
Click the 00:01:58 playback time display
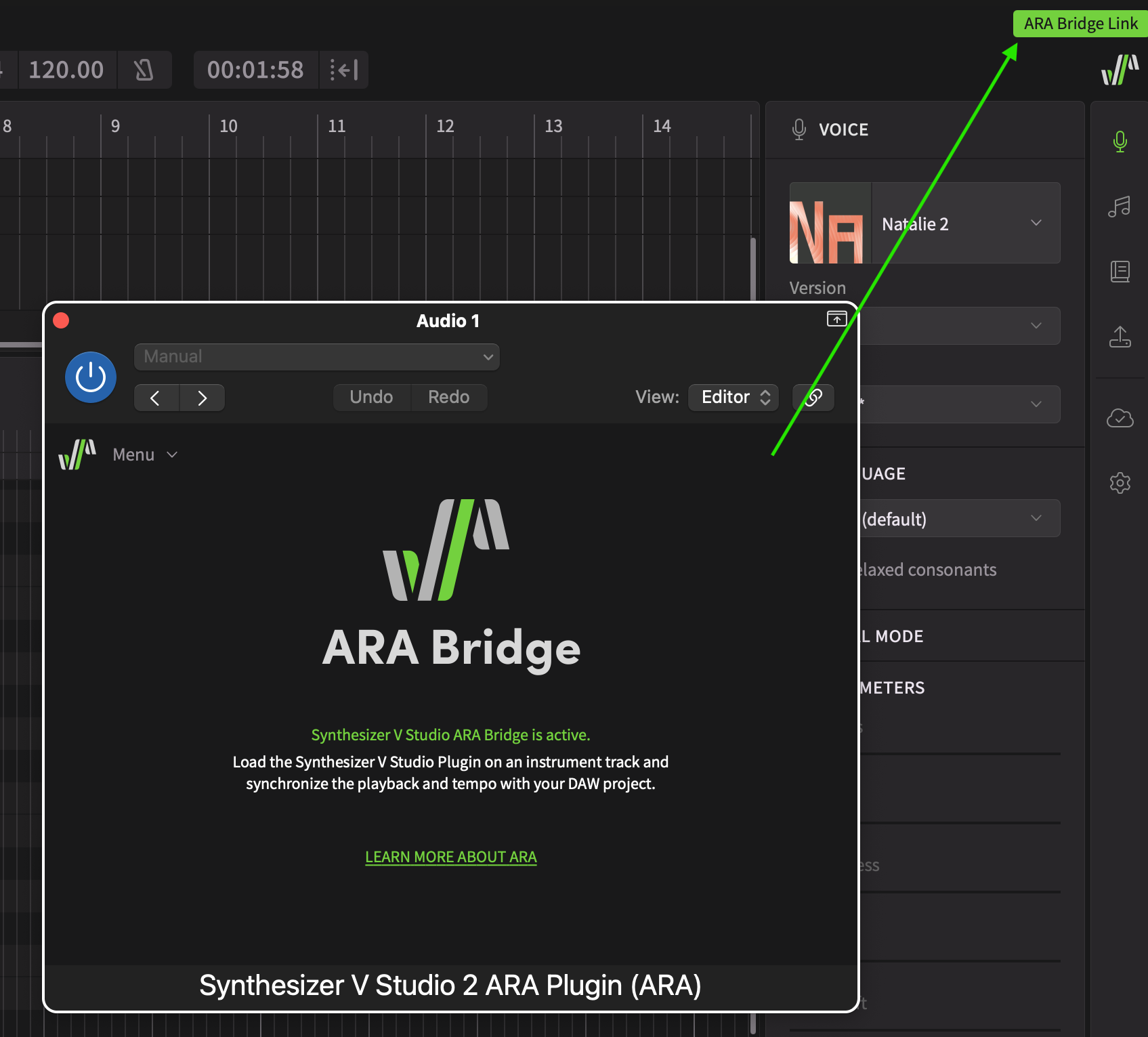pos(255,70)
